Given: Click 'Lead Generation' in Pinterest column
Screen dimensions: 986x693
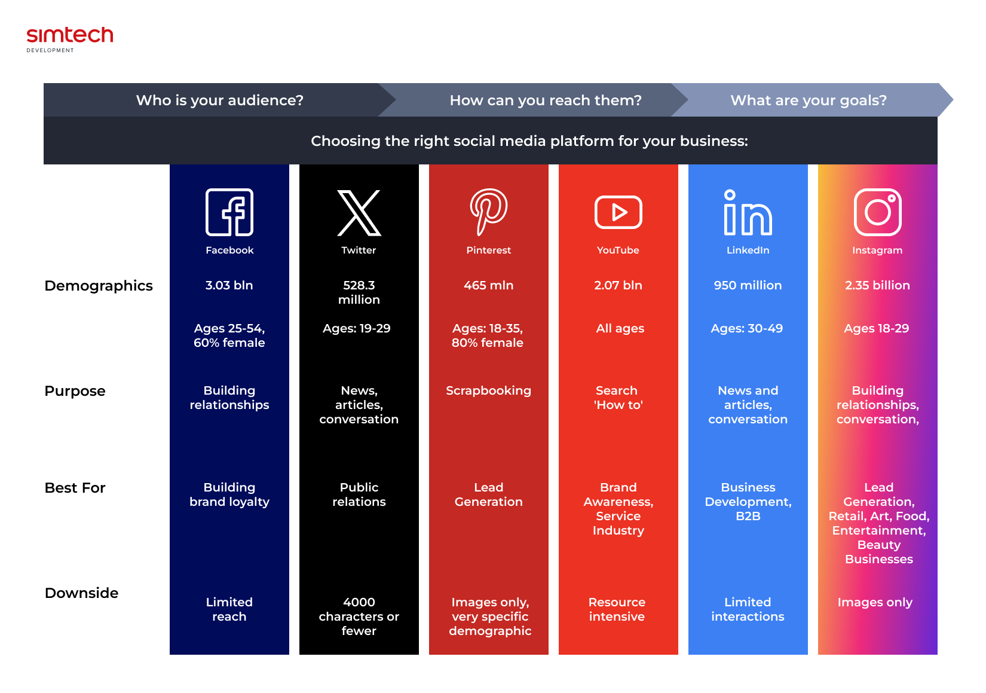Looking at the screenshot, I should [489, 494].
